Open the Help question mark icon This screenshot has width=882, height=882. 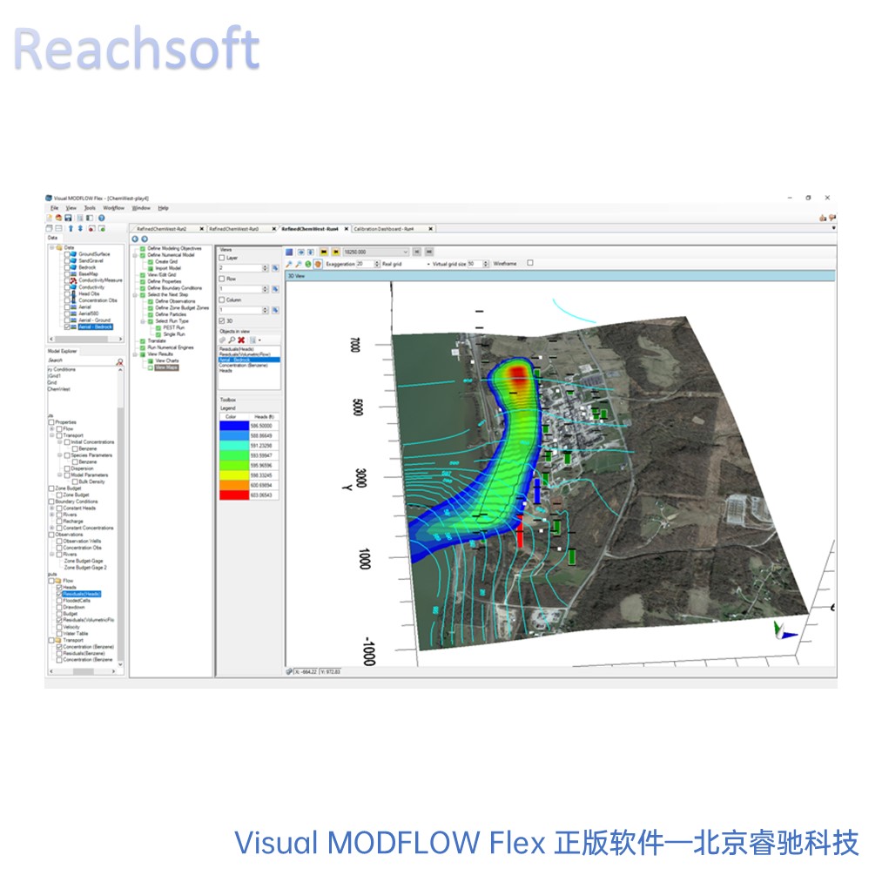click(x=101, y=218)
